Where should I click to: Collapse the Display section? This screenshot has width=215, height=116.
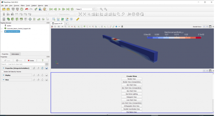(4, 75)
